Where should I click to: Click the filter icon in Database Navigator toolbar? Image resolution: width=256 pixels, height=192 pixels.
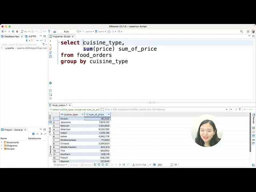pos(44,44)
